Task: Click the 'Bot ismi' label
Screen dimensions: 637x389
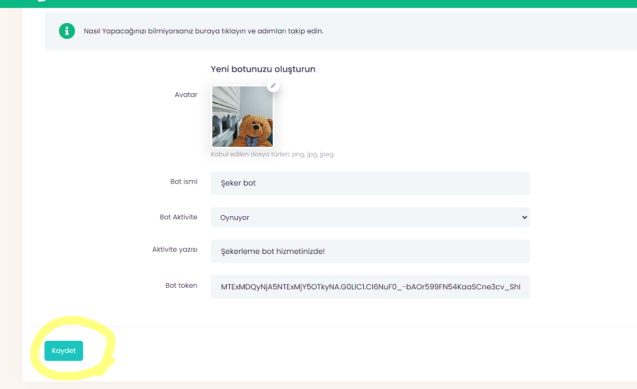Action: click(184, 182)
